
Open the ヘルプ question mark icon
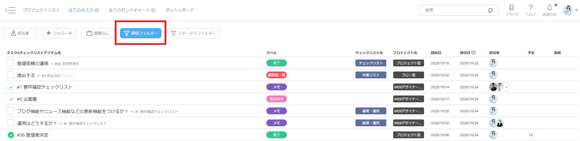tap(530, 8)
